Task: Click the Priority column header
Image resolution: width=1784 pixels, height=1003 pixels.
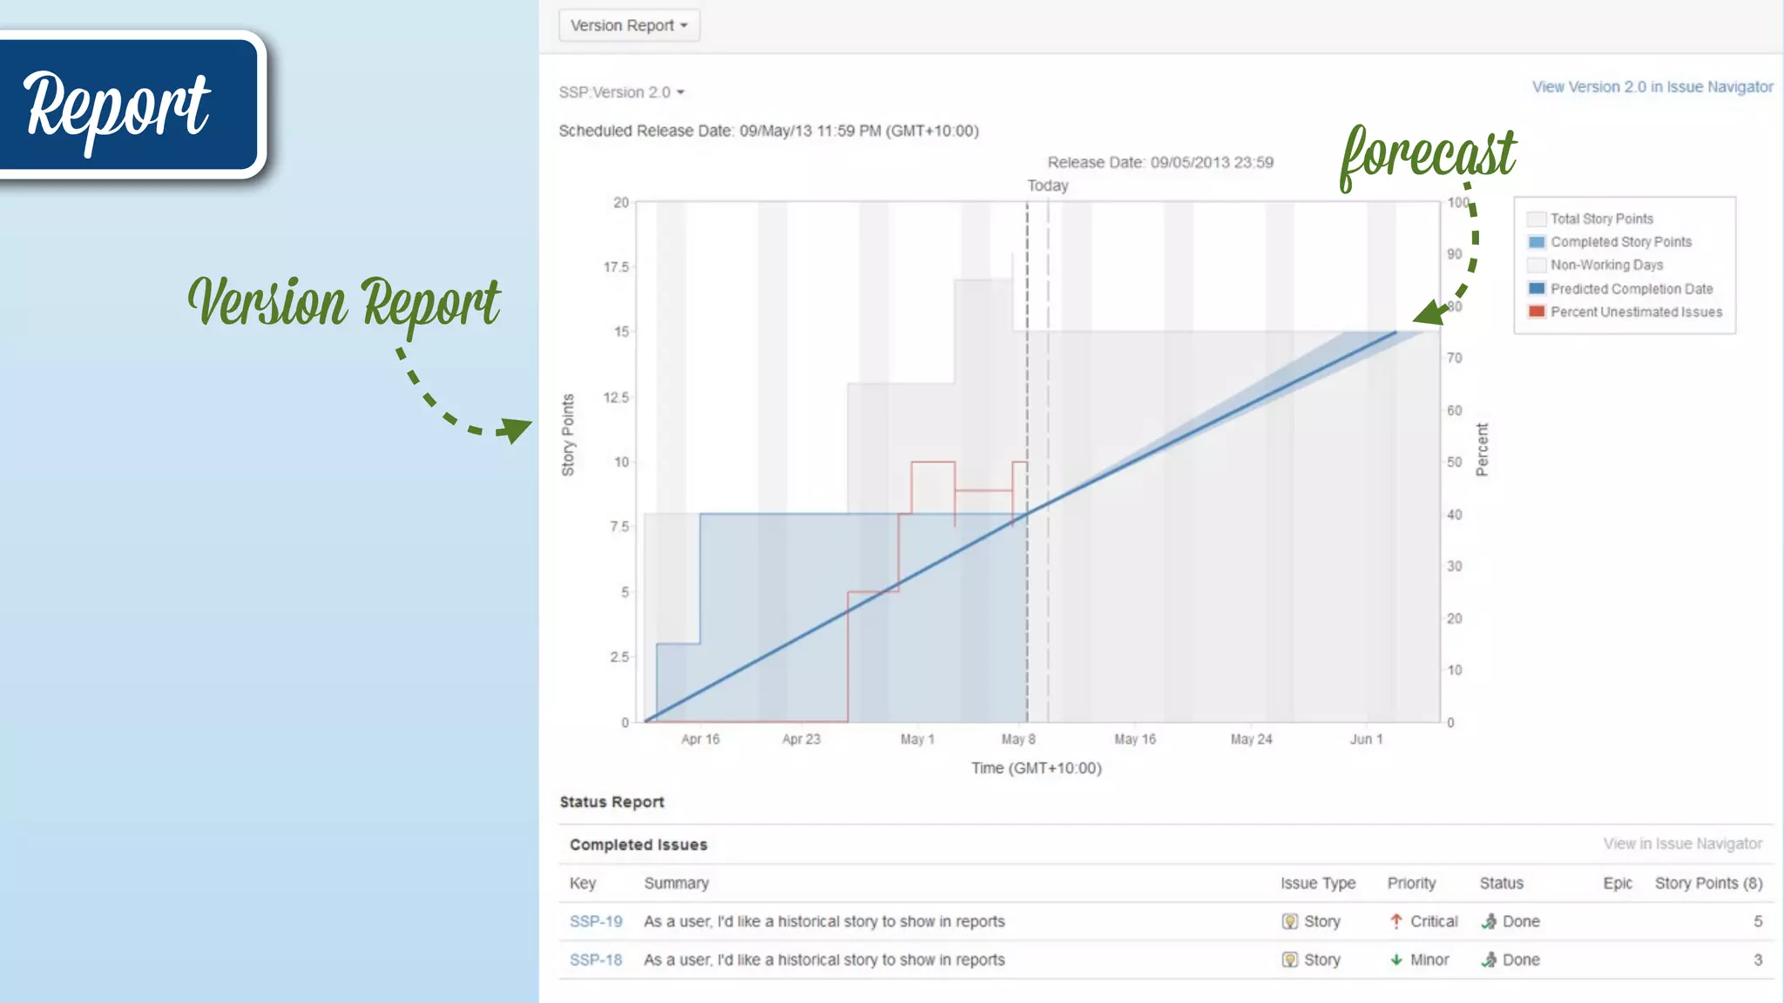Action: 1411,883
